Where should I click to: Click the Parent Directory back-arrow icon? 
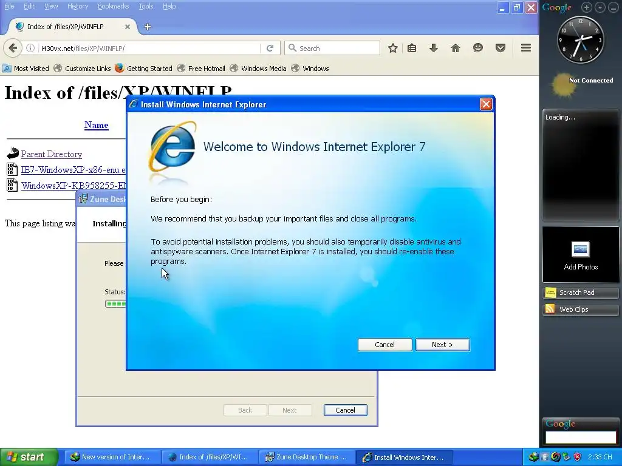click(x=13, y=154)
